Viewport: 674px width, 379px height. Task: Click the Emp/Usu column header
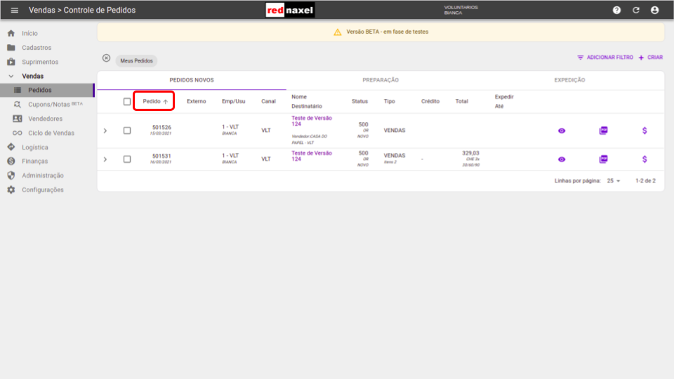pos(233,101)
